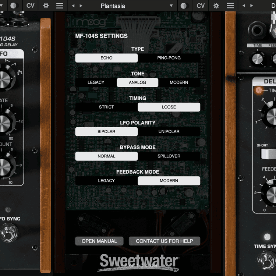The image size is (276, 276).
Task: Open hamburger menu right of Plantasia
Action: coord(230,6)
